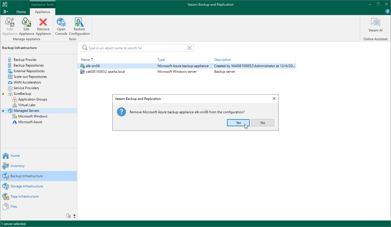Click the Appliance Tools contextual tab
Screen dimensions: 391x227
pos(43,5)
